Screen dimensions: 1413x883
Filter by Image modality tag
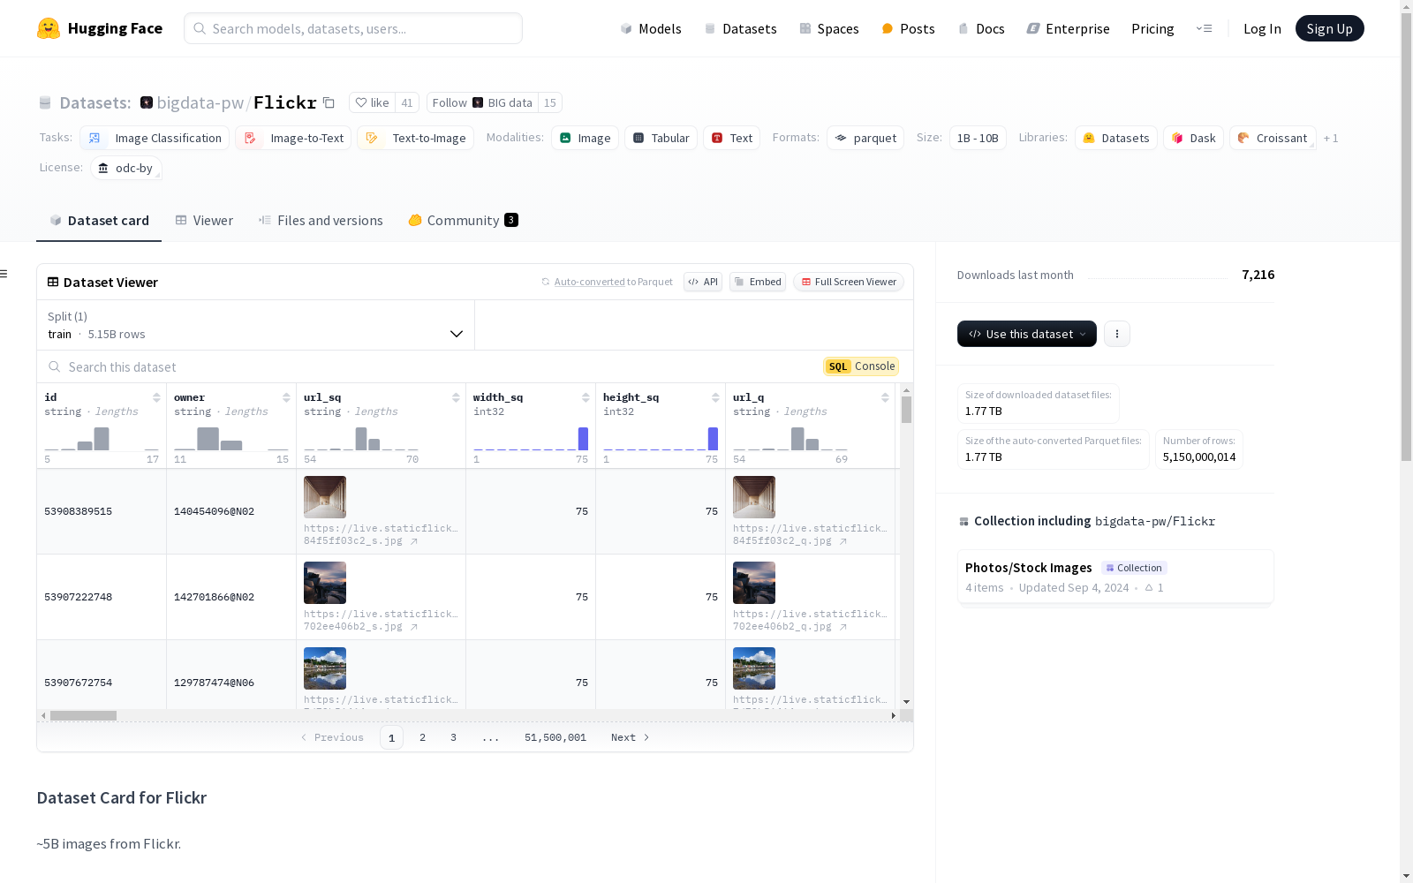(585, 138)
